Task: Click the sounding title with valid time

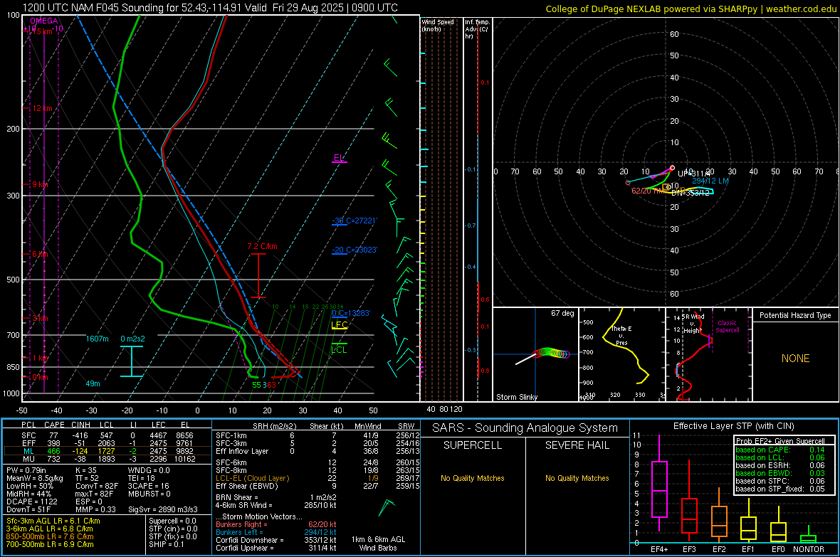Action: [210, 8]
